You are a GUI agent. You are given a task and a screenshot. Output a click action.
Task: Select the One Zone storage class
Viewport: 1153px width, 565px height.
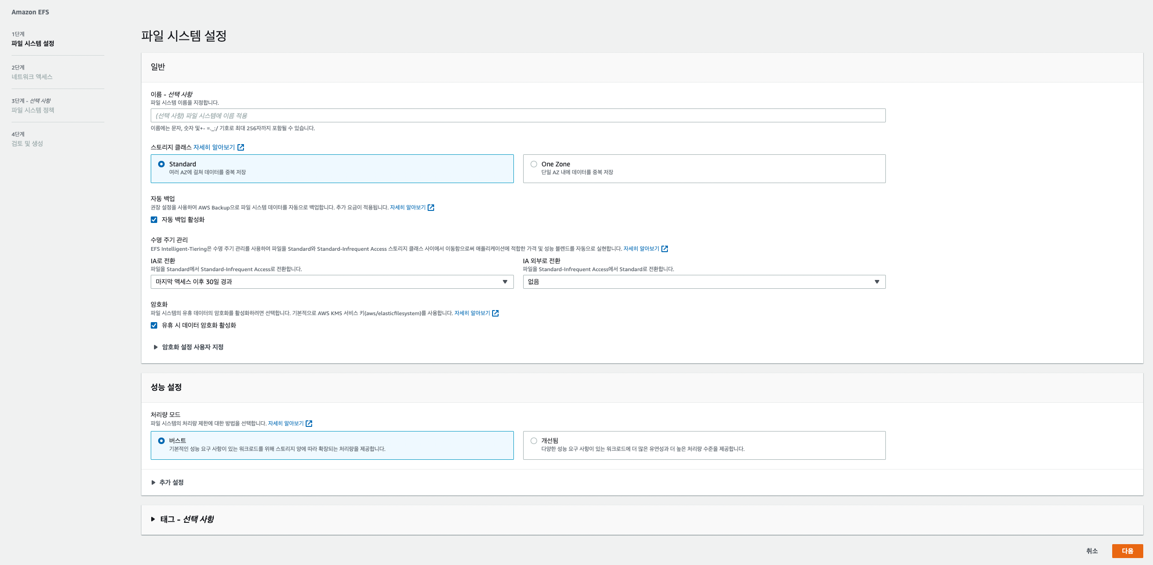534,164
